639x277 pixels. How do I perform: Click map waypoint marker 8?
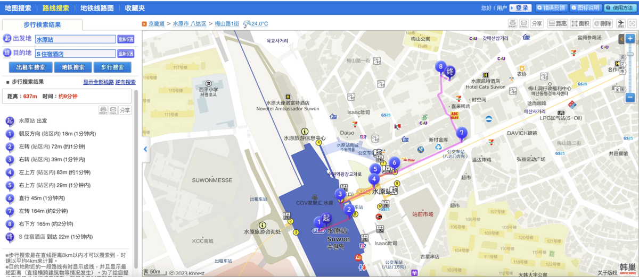(x=440, y=68)
